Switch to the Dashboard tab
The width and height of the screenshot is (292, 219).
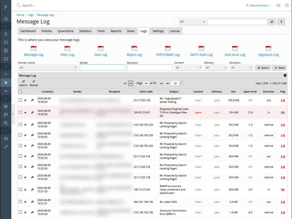click(x=28, y=31)
